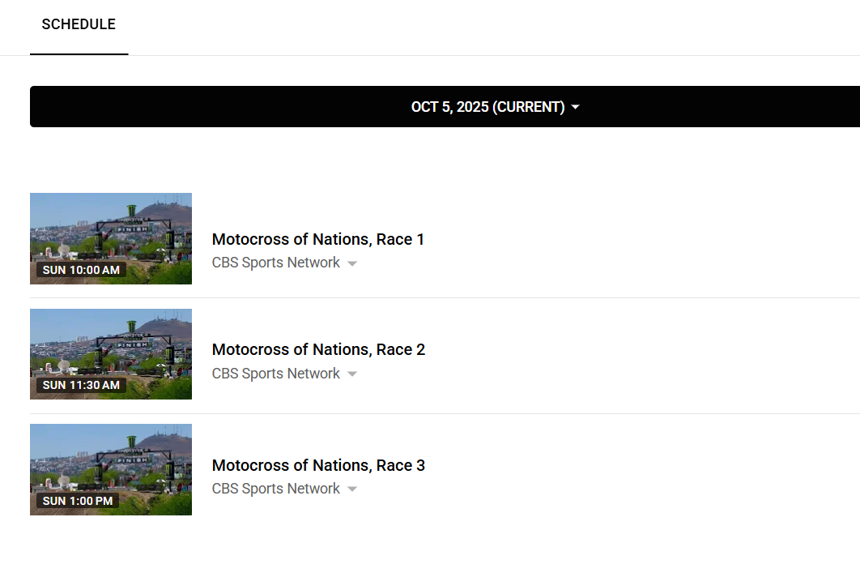The width and height of the screenshot is (860, 577).
Task: Open the OCT 5, 2025 date selector
Action: tap(487, 107)
